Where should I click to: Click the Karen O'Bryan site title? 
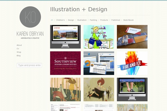(30, 34)
